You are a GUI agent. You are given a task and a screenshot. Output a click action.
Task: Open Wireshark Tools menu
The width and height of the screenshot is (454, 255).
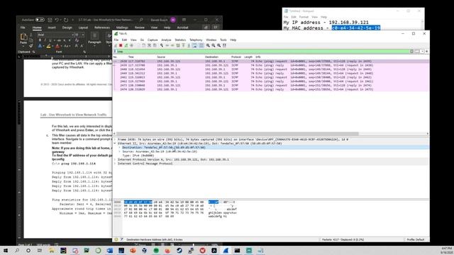[223, 40]
